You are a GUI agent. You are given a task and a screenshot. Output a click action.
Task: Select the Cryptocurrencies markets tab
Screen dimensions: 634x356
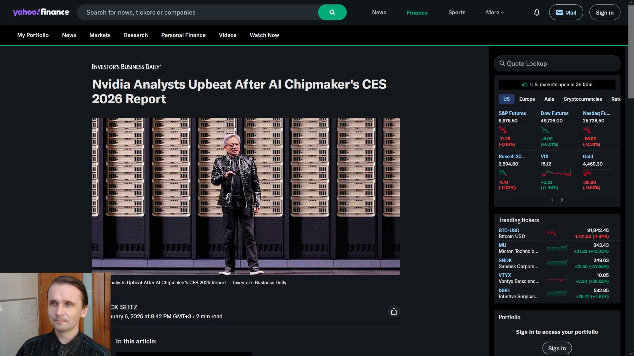pyautogui.click(x=582, y=99)
